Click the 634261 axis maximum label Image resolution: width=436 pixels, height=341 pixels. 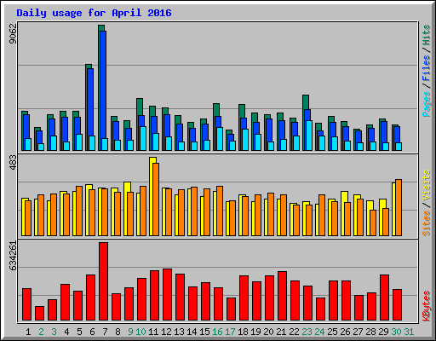point(13,255)
